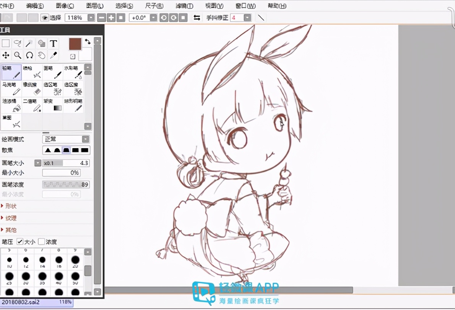Select the move tool
455x310 pixels.
coord(5,55)
